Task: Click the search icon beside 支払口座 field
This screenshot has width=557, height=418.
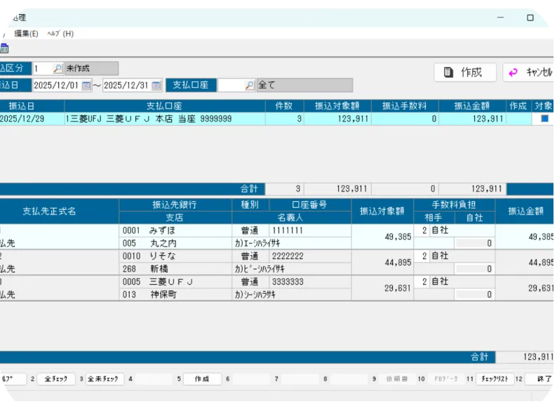Action: point(249,86)
